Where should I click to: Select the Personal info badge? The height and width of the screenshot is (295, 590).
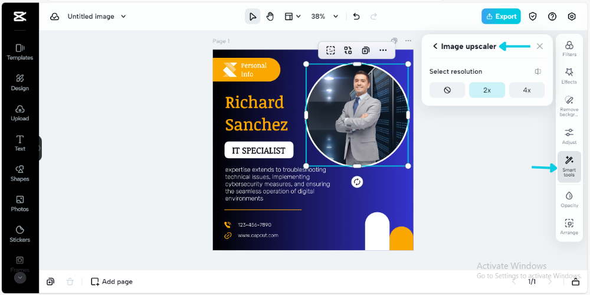point(247,70)
